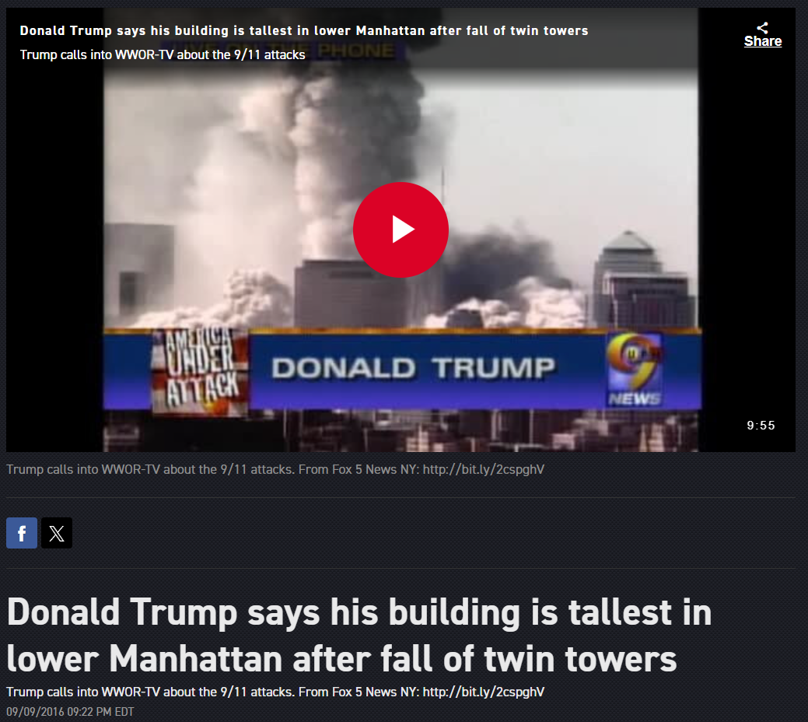
Task: Click the DONALD TRUMP name banner in the video
Action: point(413,368)
